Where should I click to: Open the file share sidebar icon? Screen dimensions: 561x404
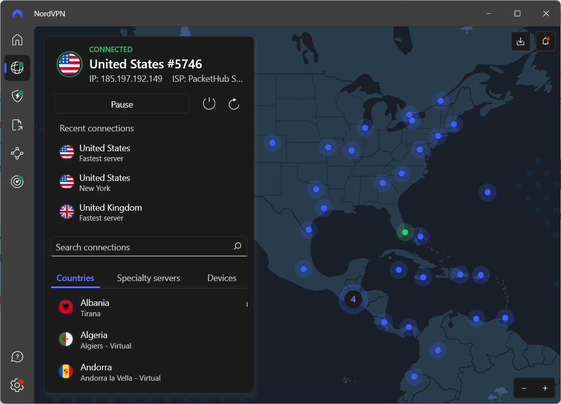click(17, 125)
